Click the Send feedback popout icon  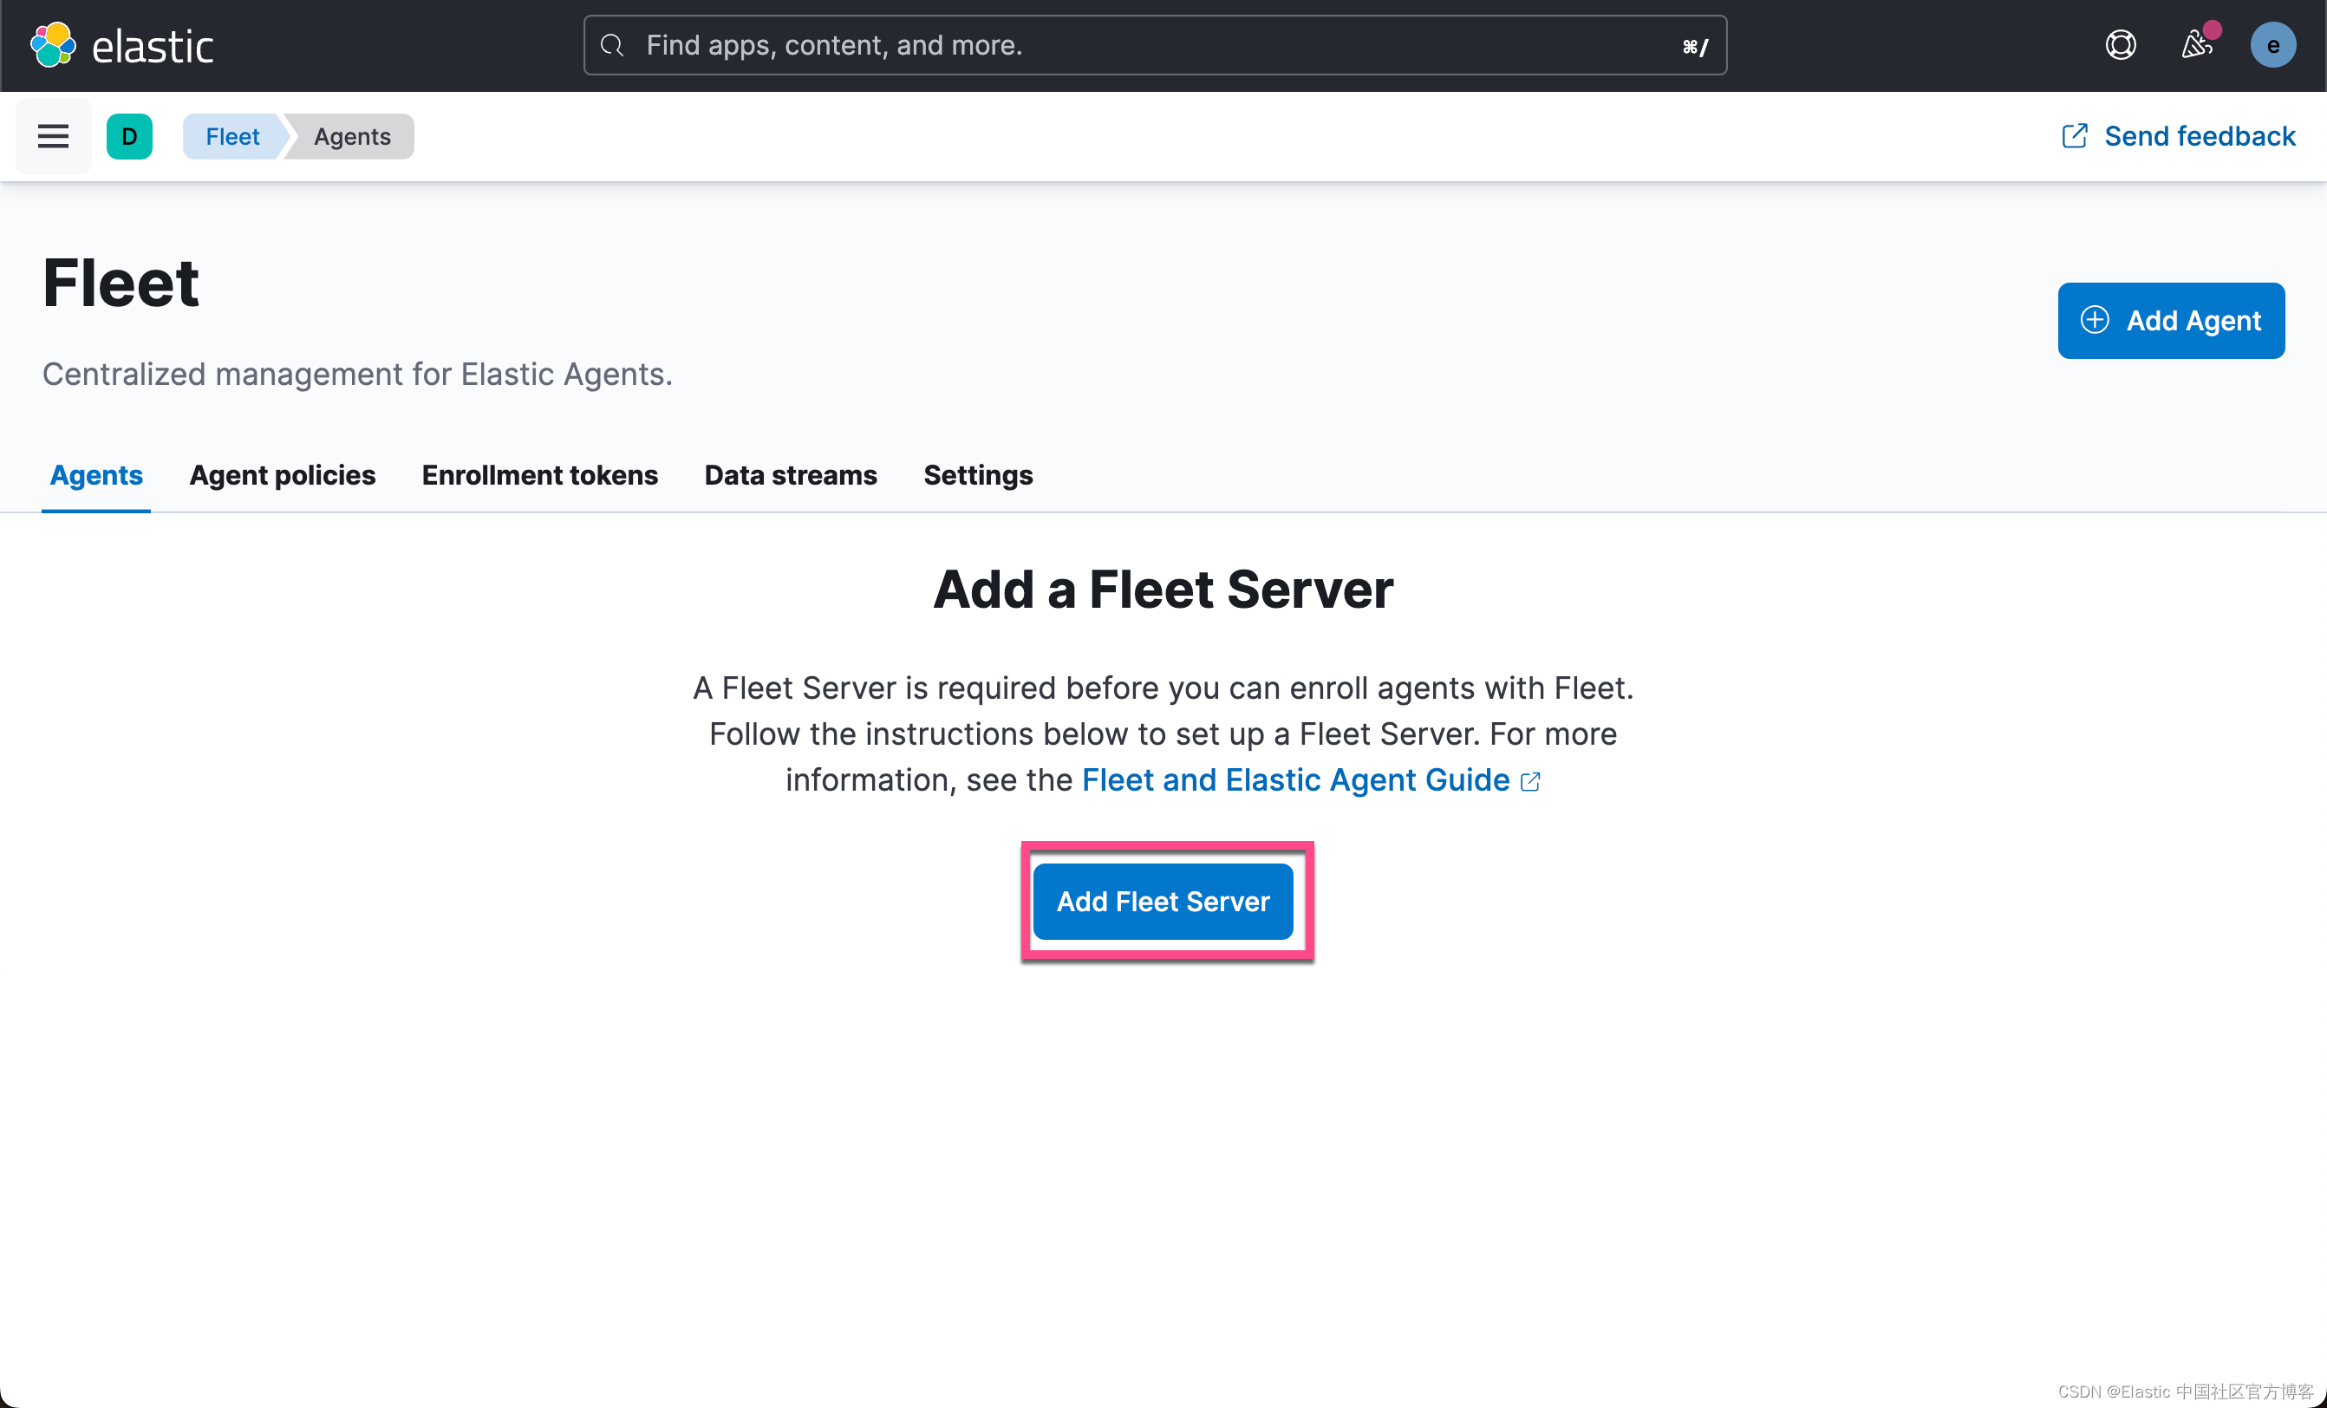[x=2074, y=136]
